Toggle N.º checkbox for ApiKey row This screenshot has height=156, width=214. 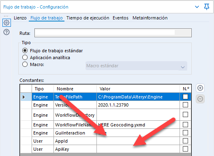click(x=185, y=149)
